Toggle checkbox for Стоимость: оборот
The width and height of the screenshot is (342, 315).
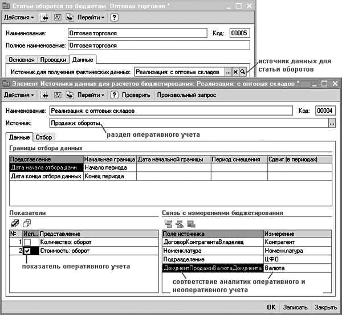coord(27,251)
